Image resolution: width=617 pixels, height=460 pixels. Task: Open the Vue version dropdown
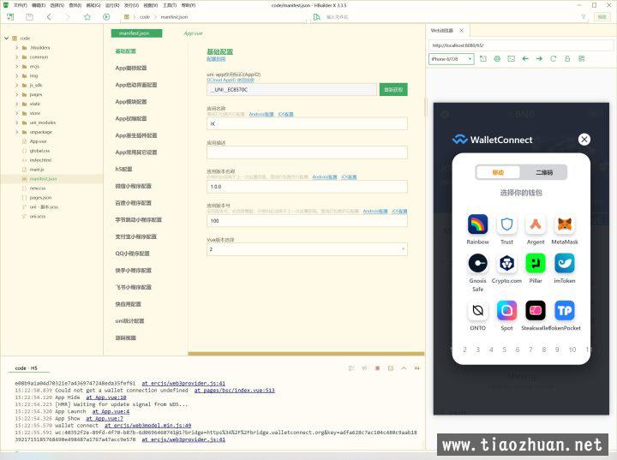[307, 249]
